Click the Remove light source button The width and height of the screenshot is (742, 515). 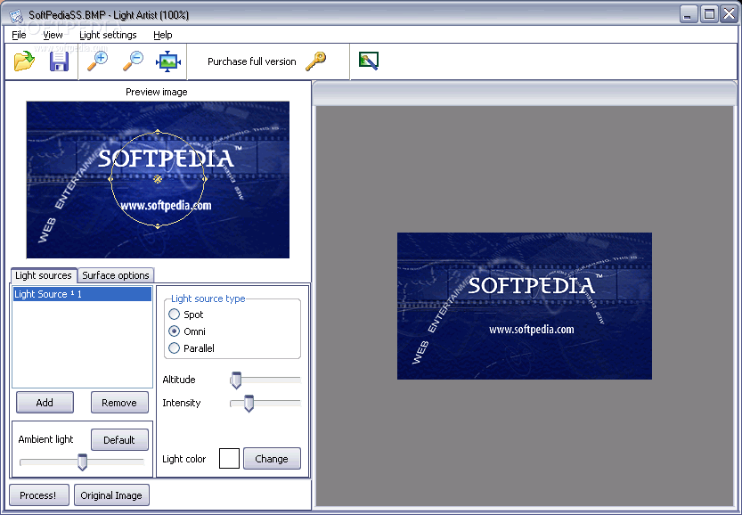pos(119,403)
